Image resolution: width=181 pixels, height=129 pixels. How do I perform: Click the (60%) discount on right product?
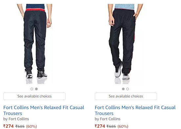123,126
